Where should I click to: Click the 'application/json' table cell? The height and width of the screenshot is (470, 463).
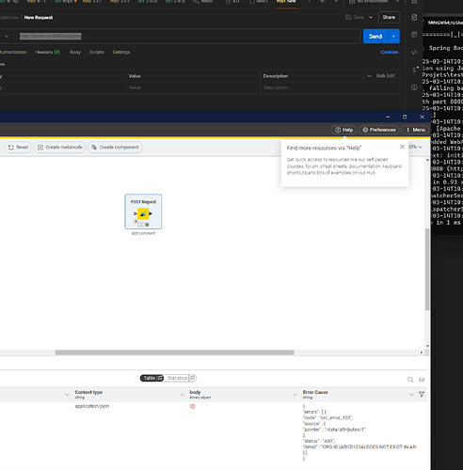click(x=92, y=406)
